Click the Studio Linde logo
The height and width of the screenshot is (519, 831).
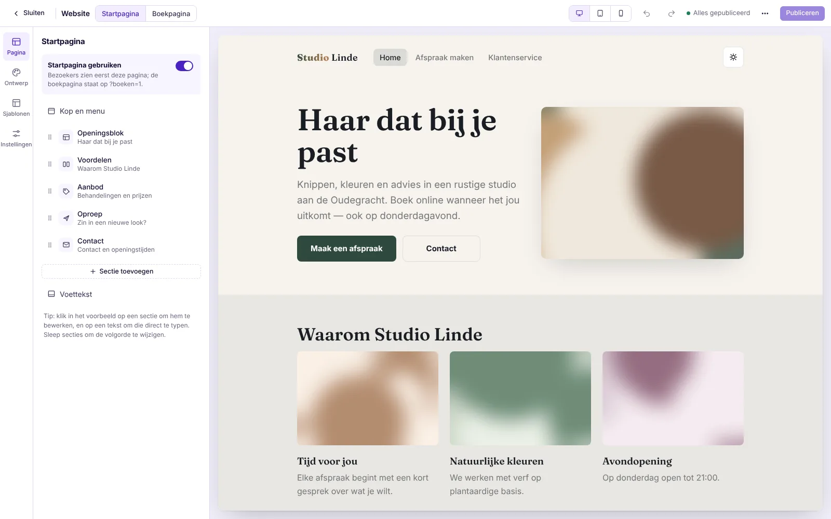(327, 58)
